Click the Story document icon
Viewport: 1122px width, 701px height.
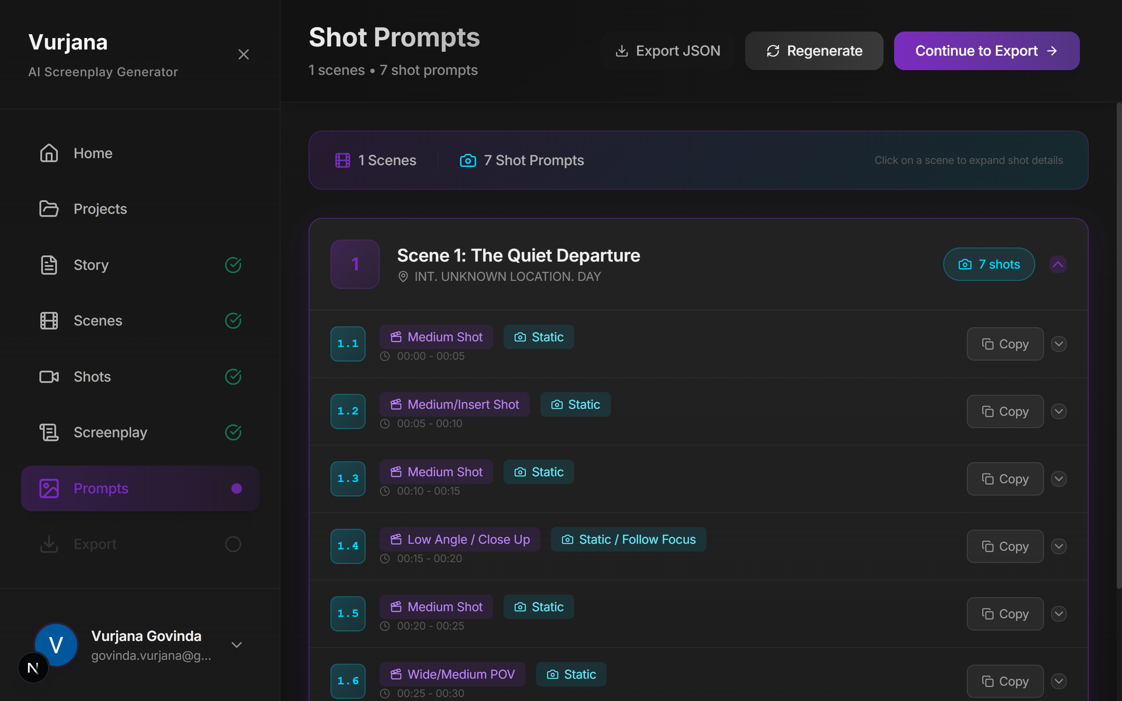[49, 265]
